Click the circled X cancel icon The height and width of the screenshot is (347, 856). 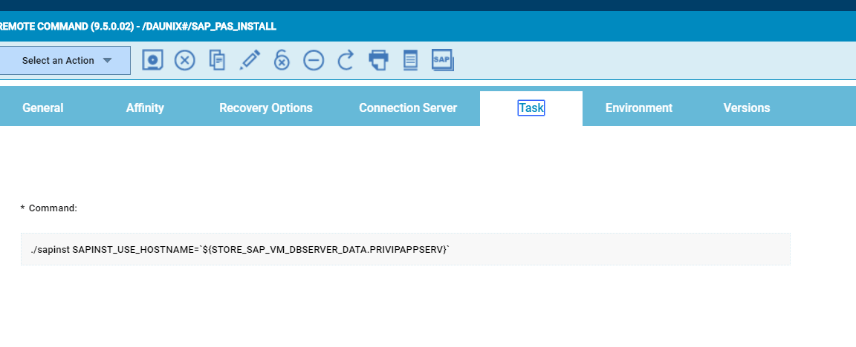tap(185, 60)
